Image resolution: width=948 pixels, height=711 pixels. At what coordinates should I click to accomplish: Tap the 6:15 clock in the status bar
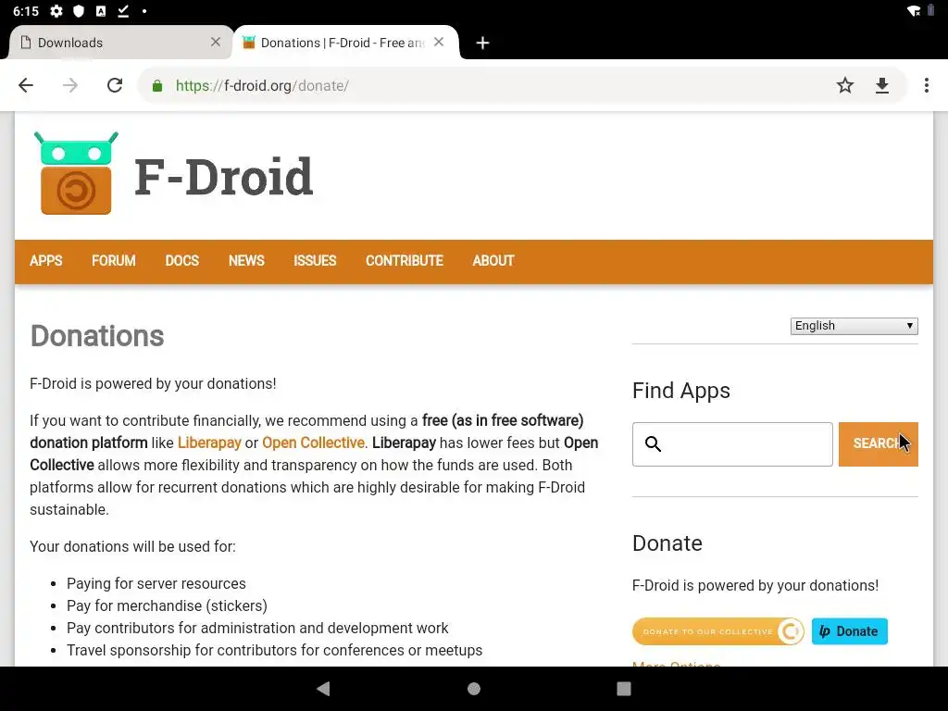(25, 11)
